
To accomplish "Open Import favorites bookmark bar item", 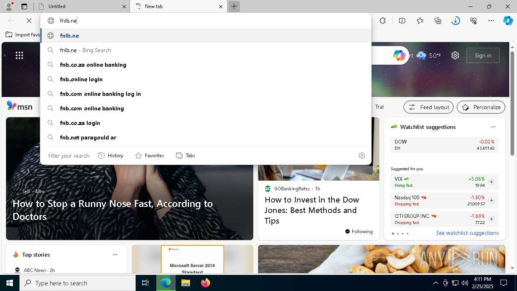I will [x=23, y=35].
